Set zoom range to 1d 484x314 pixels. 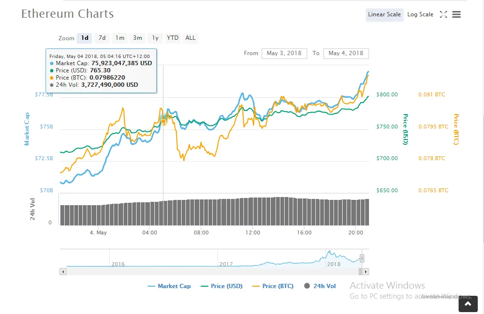84,38
